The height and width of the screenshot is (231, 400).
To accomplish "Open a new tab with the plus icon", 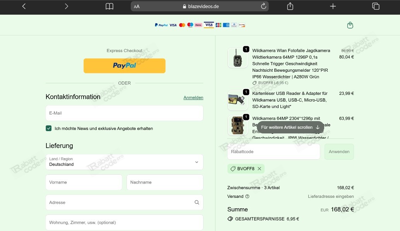I will [333, 6].
